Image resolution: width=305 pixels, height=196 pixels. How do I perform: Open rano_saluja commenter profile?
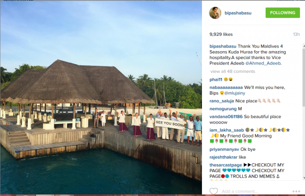[221, 101]
